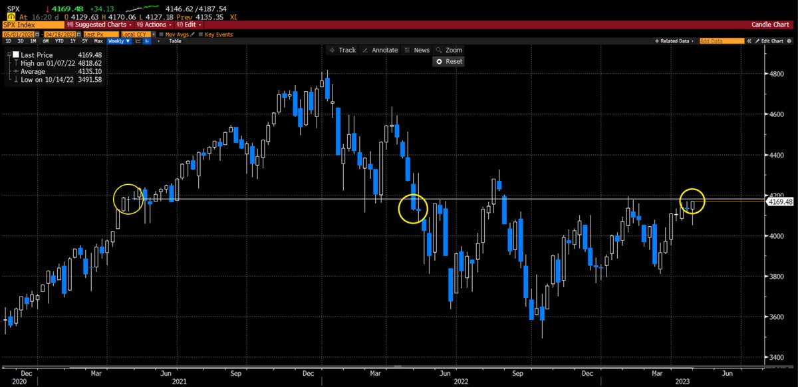
Task: Enable the Key Events checkbox
Action: coord(201,35)
